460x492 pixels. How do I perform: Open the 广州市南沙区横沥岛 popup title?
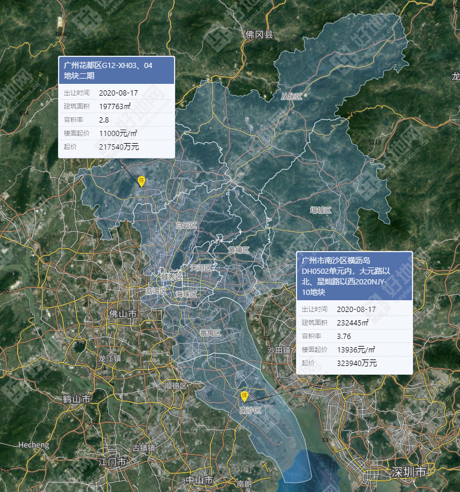pos(354,275)
